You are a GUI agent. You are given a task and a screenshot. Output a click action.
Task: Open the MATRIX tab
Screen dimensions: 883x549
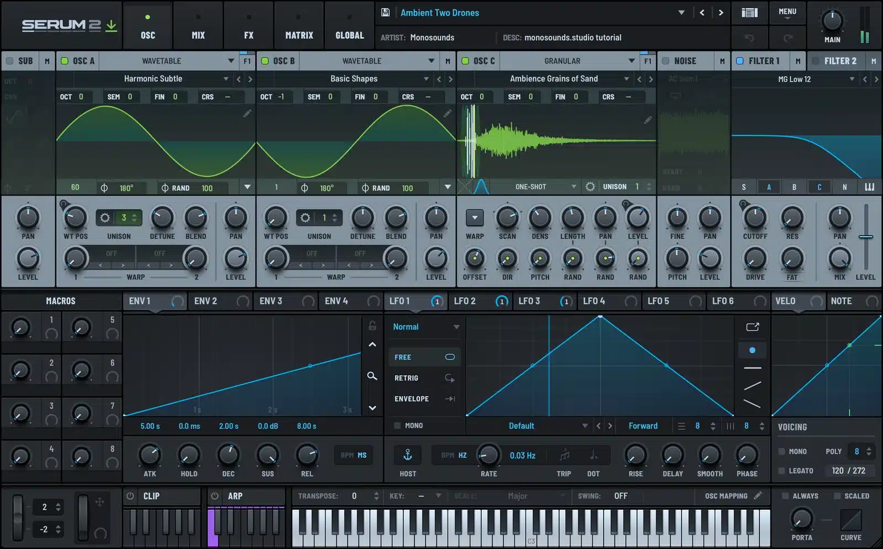click(x=299, y=25)
